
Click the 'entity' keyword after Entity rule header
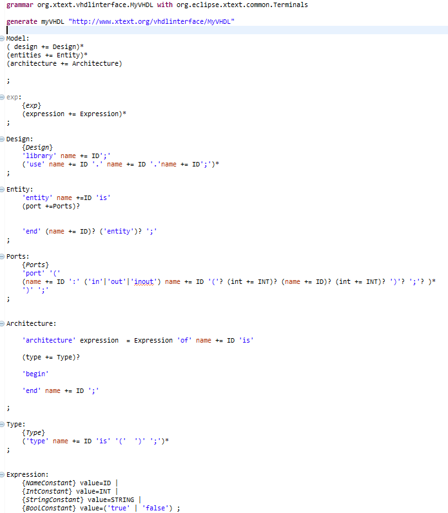click(37, 197)
